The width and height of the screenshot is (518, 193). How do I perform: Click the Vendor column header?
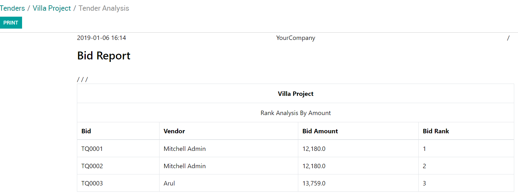pyautogui.click(x=174, y=131)
